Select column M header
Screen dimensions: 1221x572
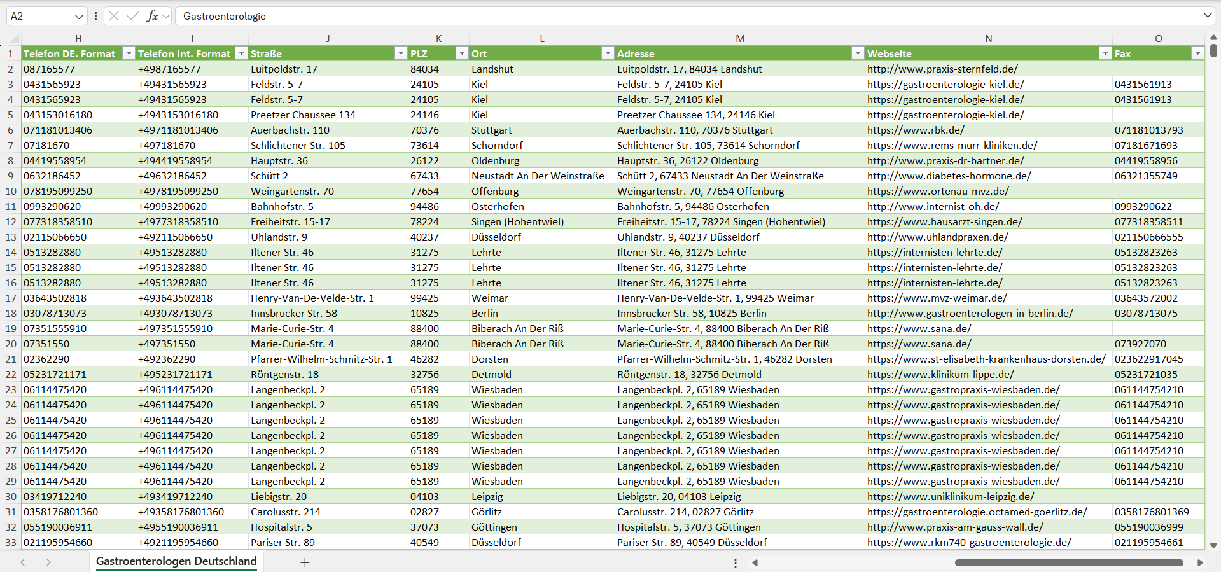tap(739, 38)
